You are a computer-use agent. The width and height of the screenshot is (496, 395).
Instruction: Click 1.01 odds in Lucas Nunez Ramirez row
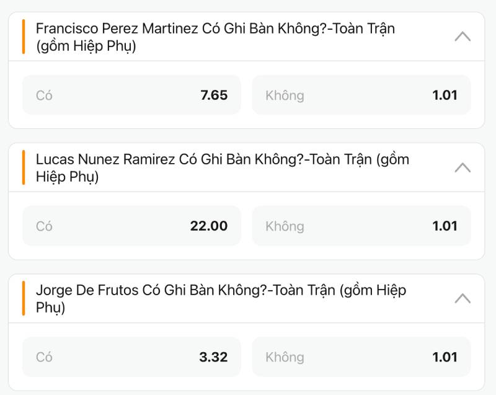(x=445, y=226)
